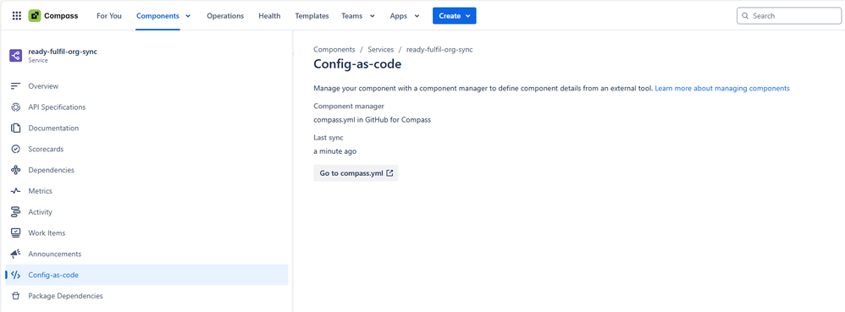Open Scorecards via its checkmark icon

click(15, 149)
